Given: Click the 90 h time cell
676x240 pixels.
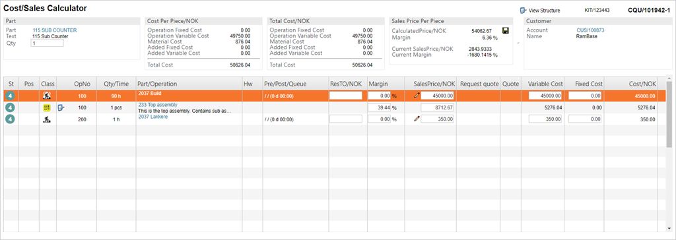Looking at the screenshot, I should click(x=116, y=96).
